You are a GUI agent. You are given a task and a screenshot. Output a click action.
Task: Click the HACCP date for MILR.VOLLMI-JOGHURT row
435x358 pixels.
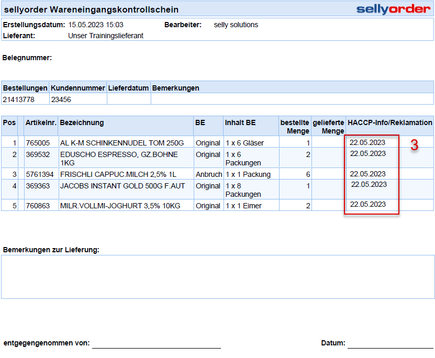pos(367,204)
